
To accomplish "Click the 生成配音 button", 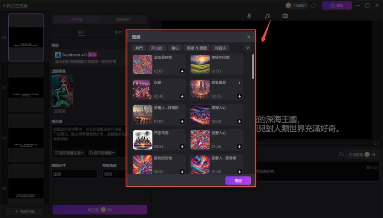I will 362,155.
